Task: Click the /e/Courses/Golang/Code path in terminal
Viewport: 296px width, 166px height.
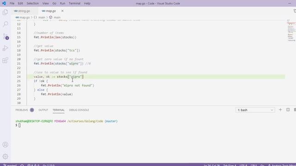Action: 85,121
